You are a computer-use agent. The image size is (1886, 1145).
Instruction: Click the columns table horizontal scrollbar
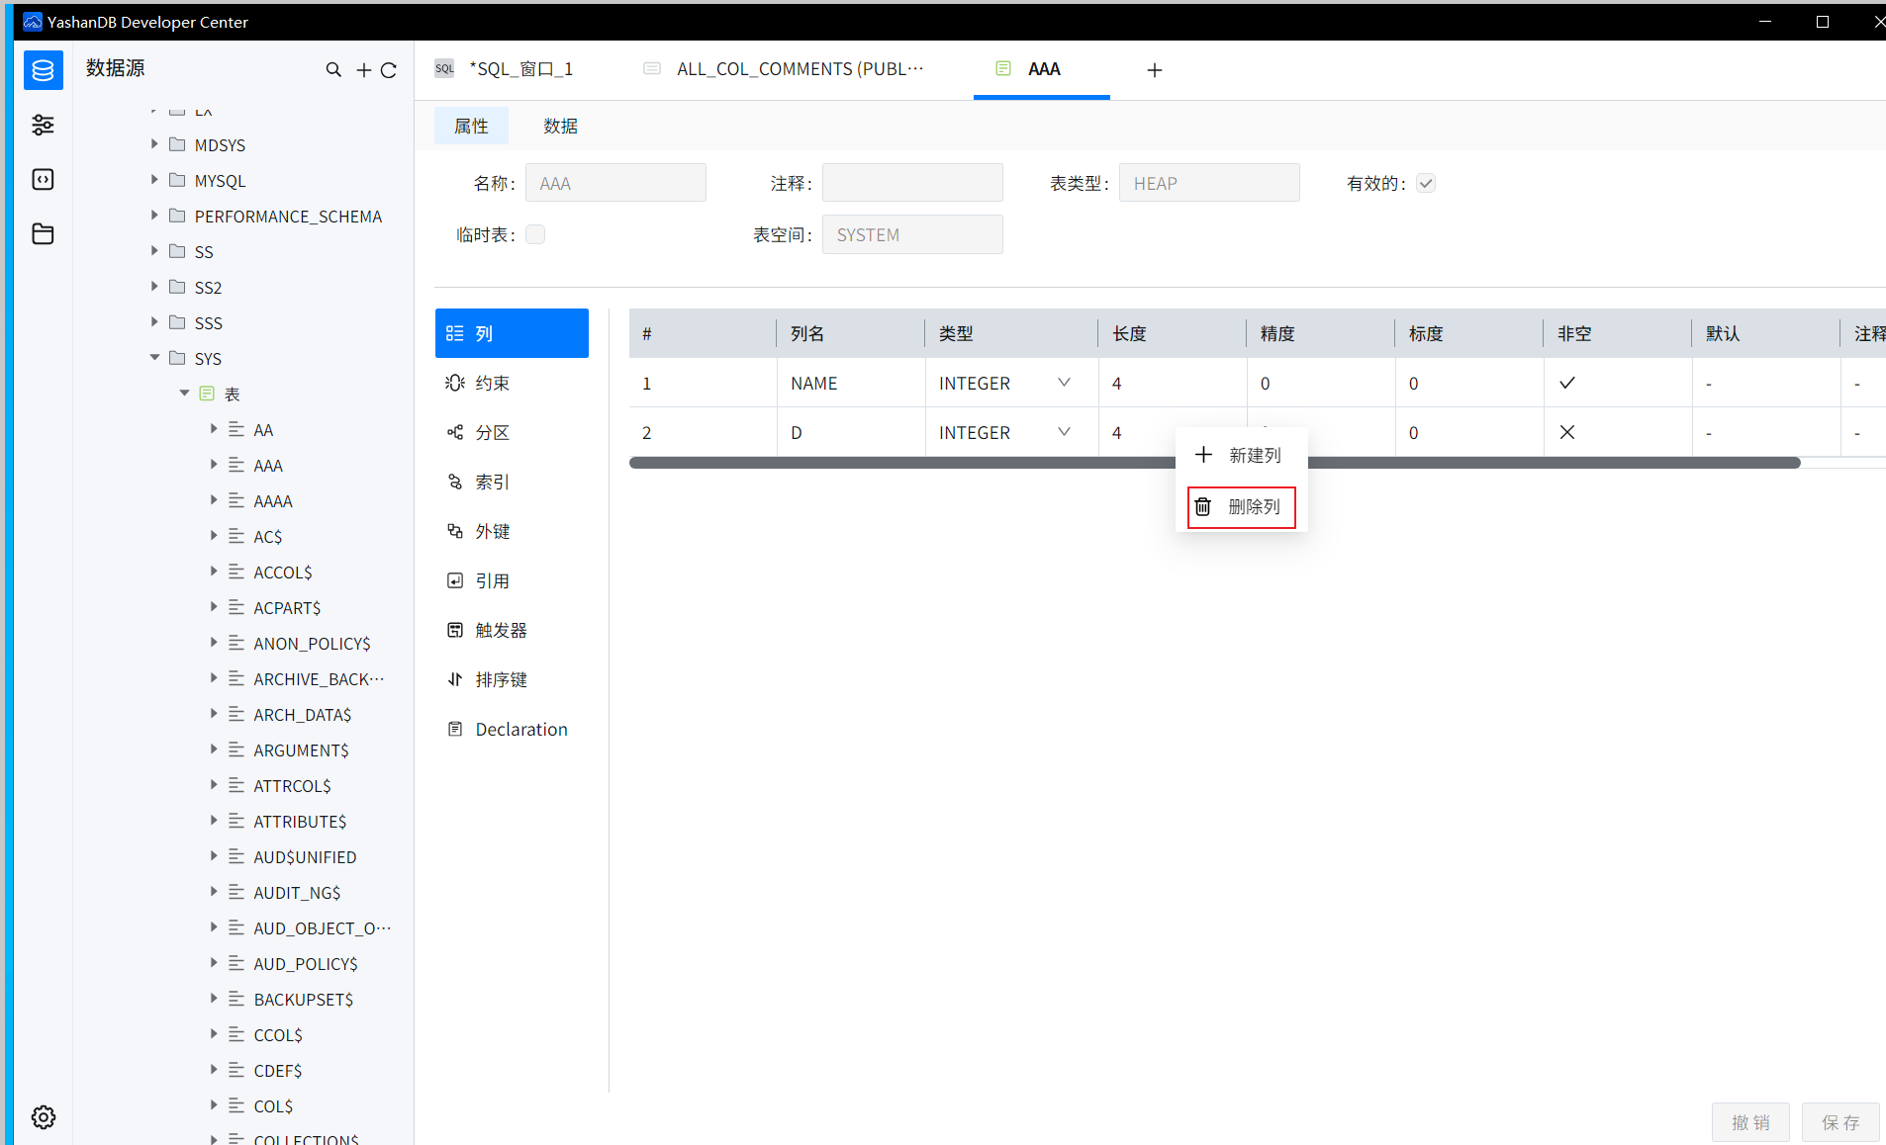click(1214, 463)
